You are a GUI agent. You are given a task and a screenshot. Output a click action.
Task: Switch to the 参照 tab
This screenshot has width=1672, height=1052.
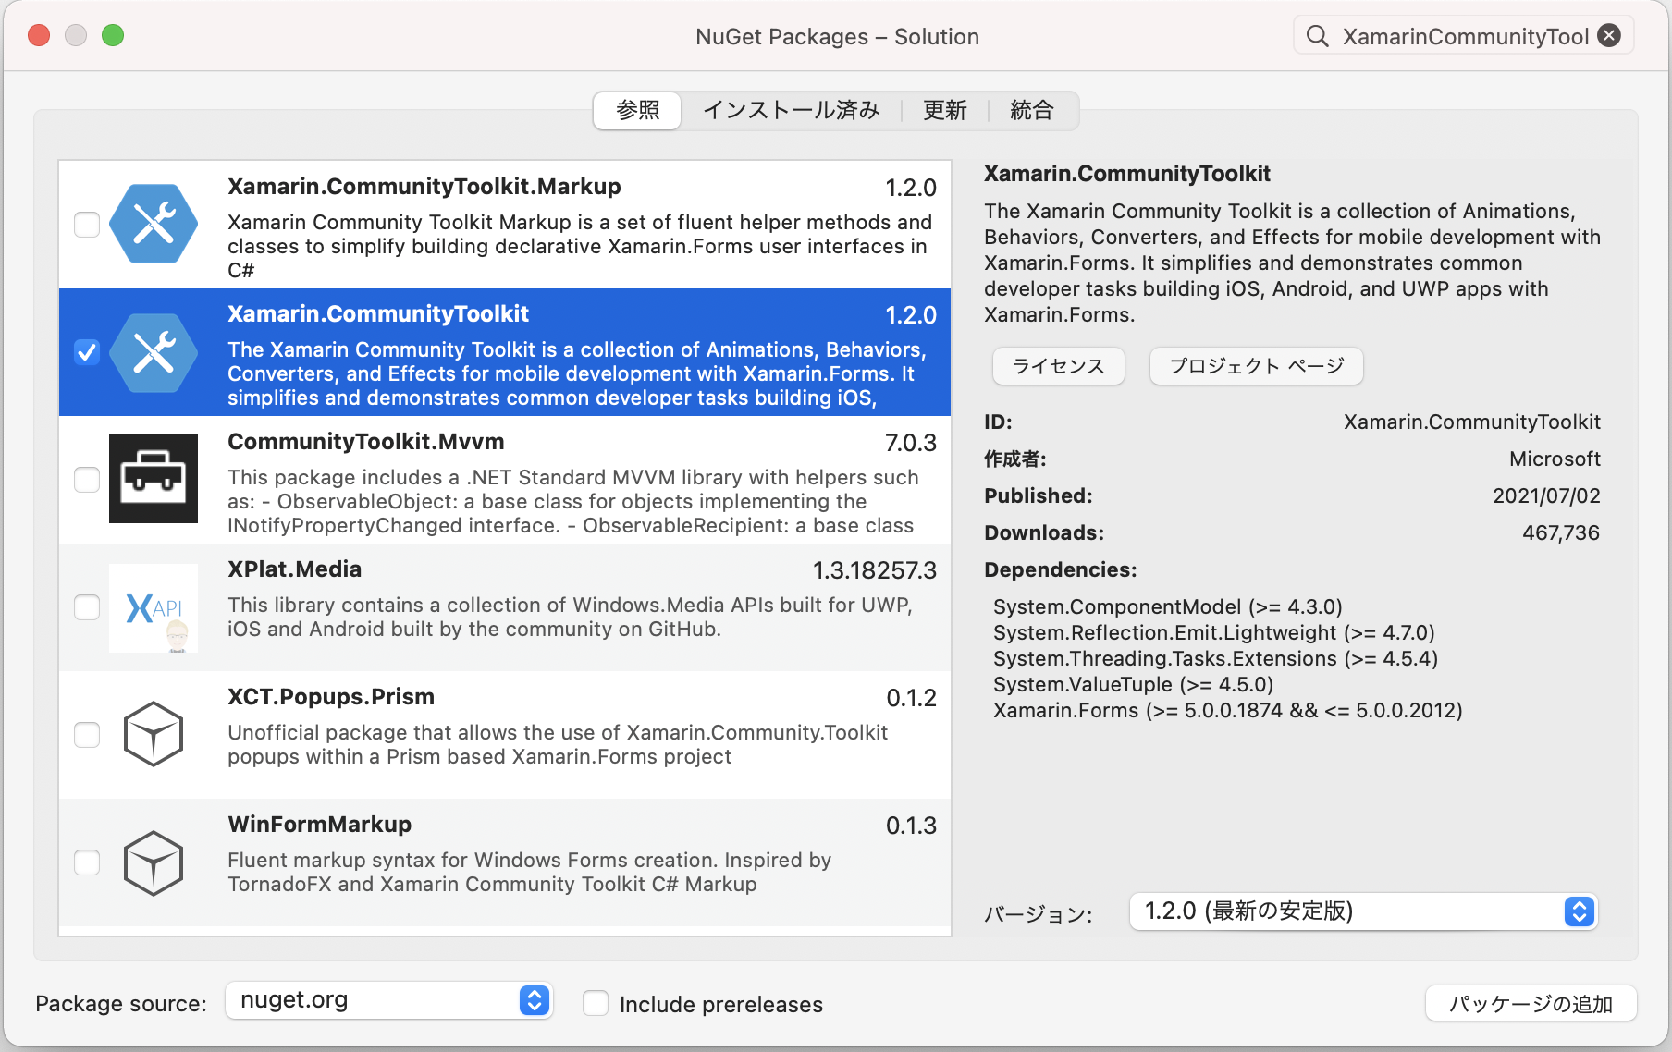coord(638,111)
